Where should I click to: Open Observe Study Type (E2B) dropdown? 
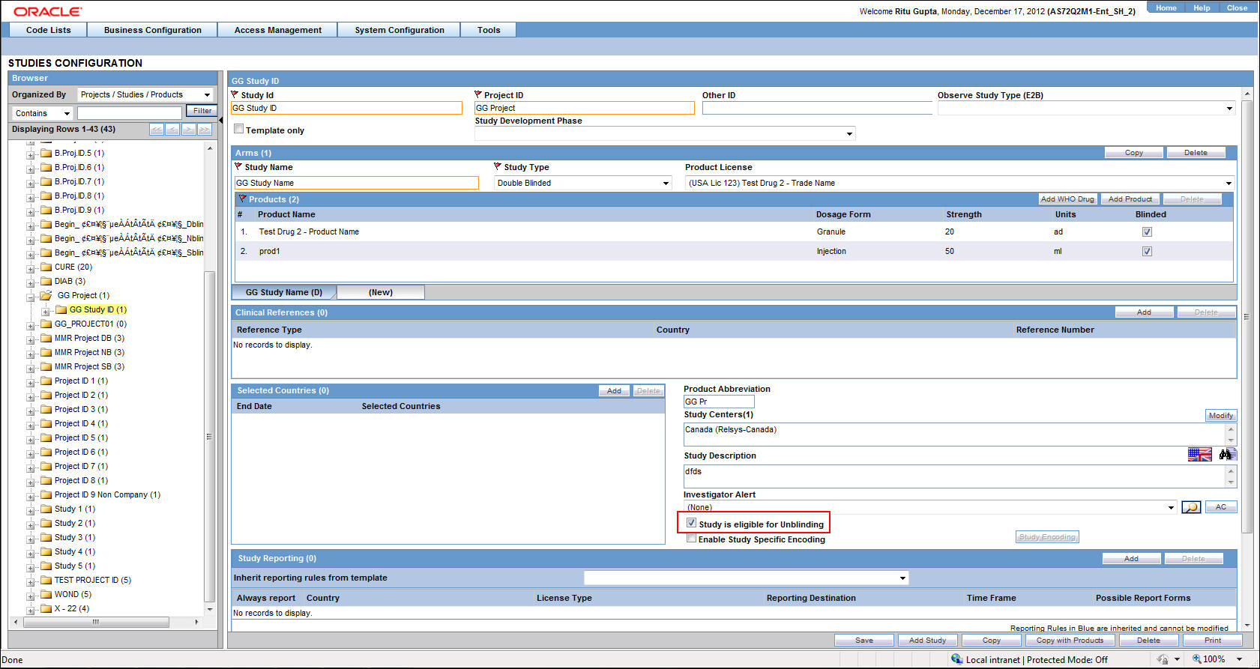(x=1229, y=109)
